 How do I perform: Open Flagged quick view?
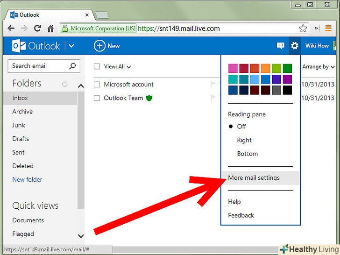pos(23,234)
